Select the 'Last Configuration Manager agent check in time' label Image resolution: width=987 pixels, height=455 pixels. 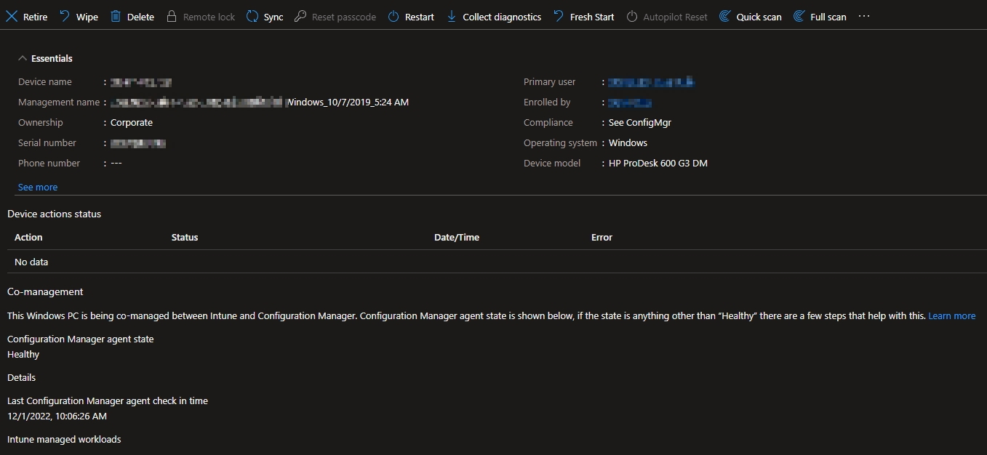pos(108,400)
